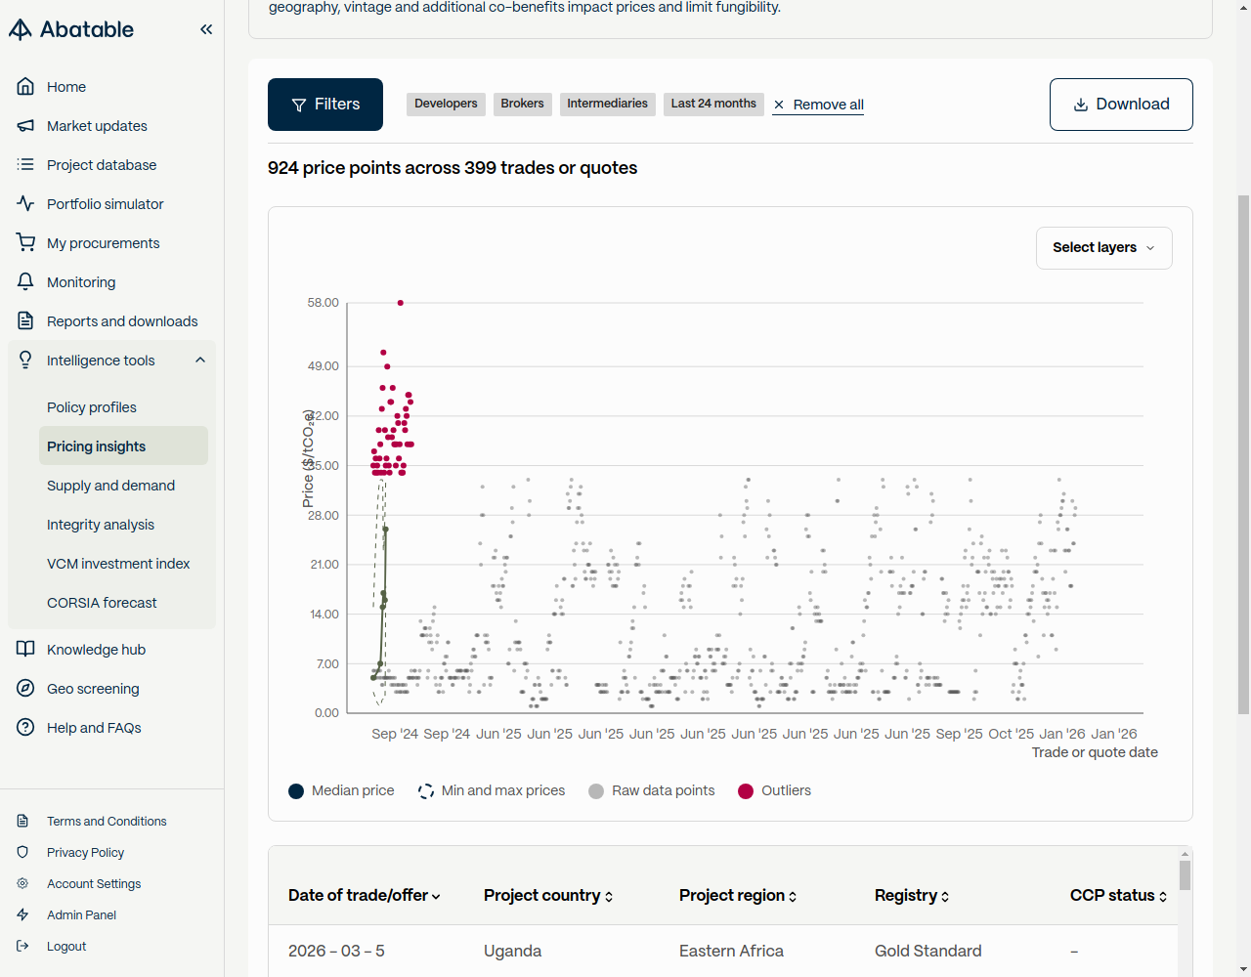Click the Download button
The image size is (1251, 977).
coord(1121,105)
